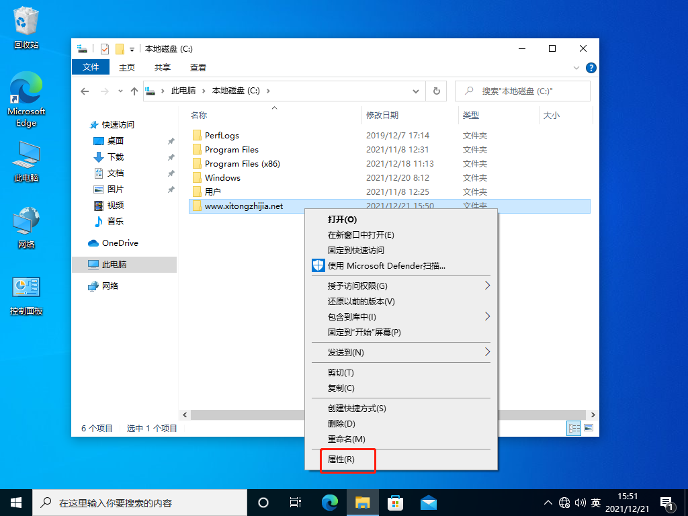This screenshot has width=688, height=516.
Task: Open the address bar dropdown arrow
Action: [415, 91]
